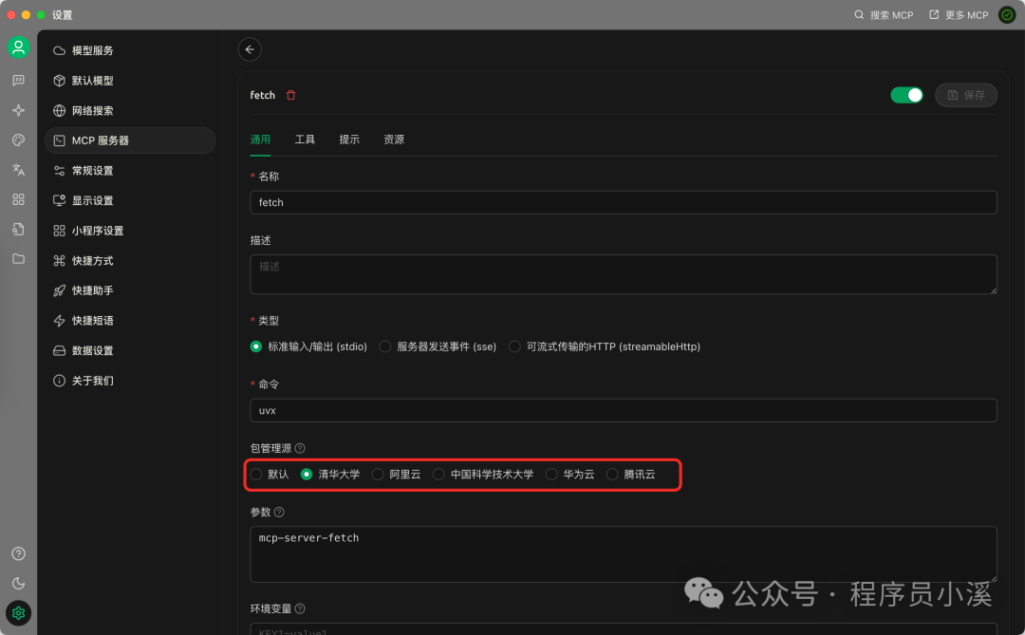Viewport: 1025px width, 635px height.
Task: Open the help question mark sidebar icon
Action: tap(18, 554)
